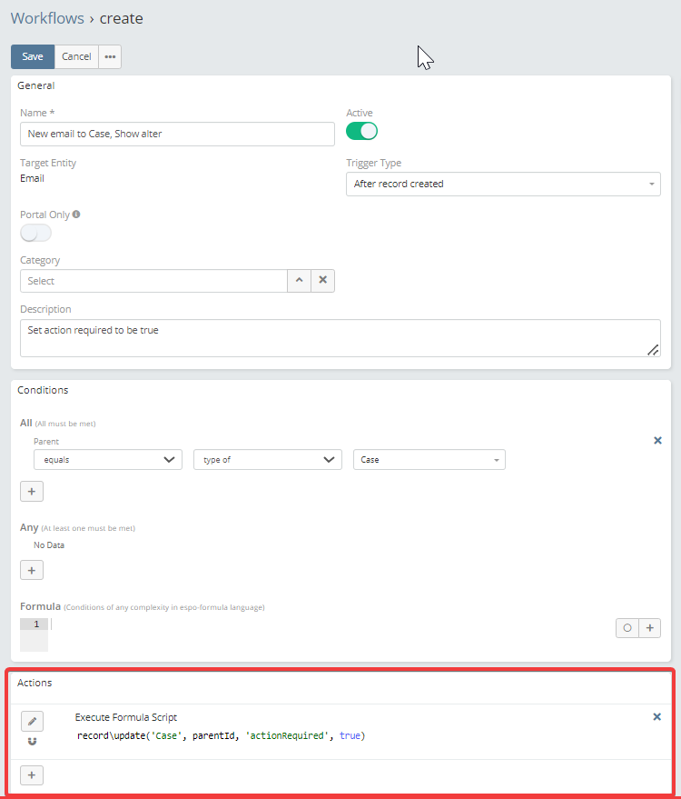This screenshot has height=799, width=681.
Task: Remove the Parent condition row
Action: 657,441
